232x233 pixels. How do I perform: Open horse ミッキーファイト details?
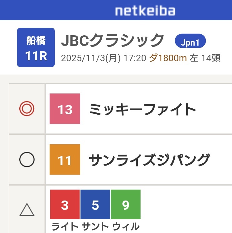tap(143, 109)
